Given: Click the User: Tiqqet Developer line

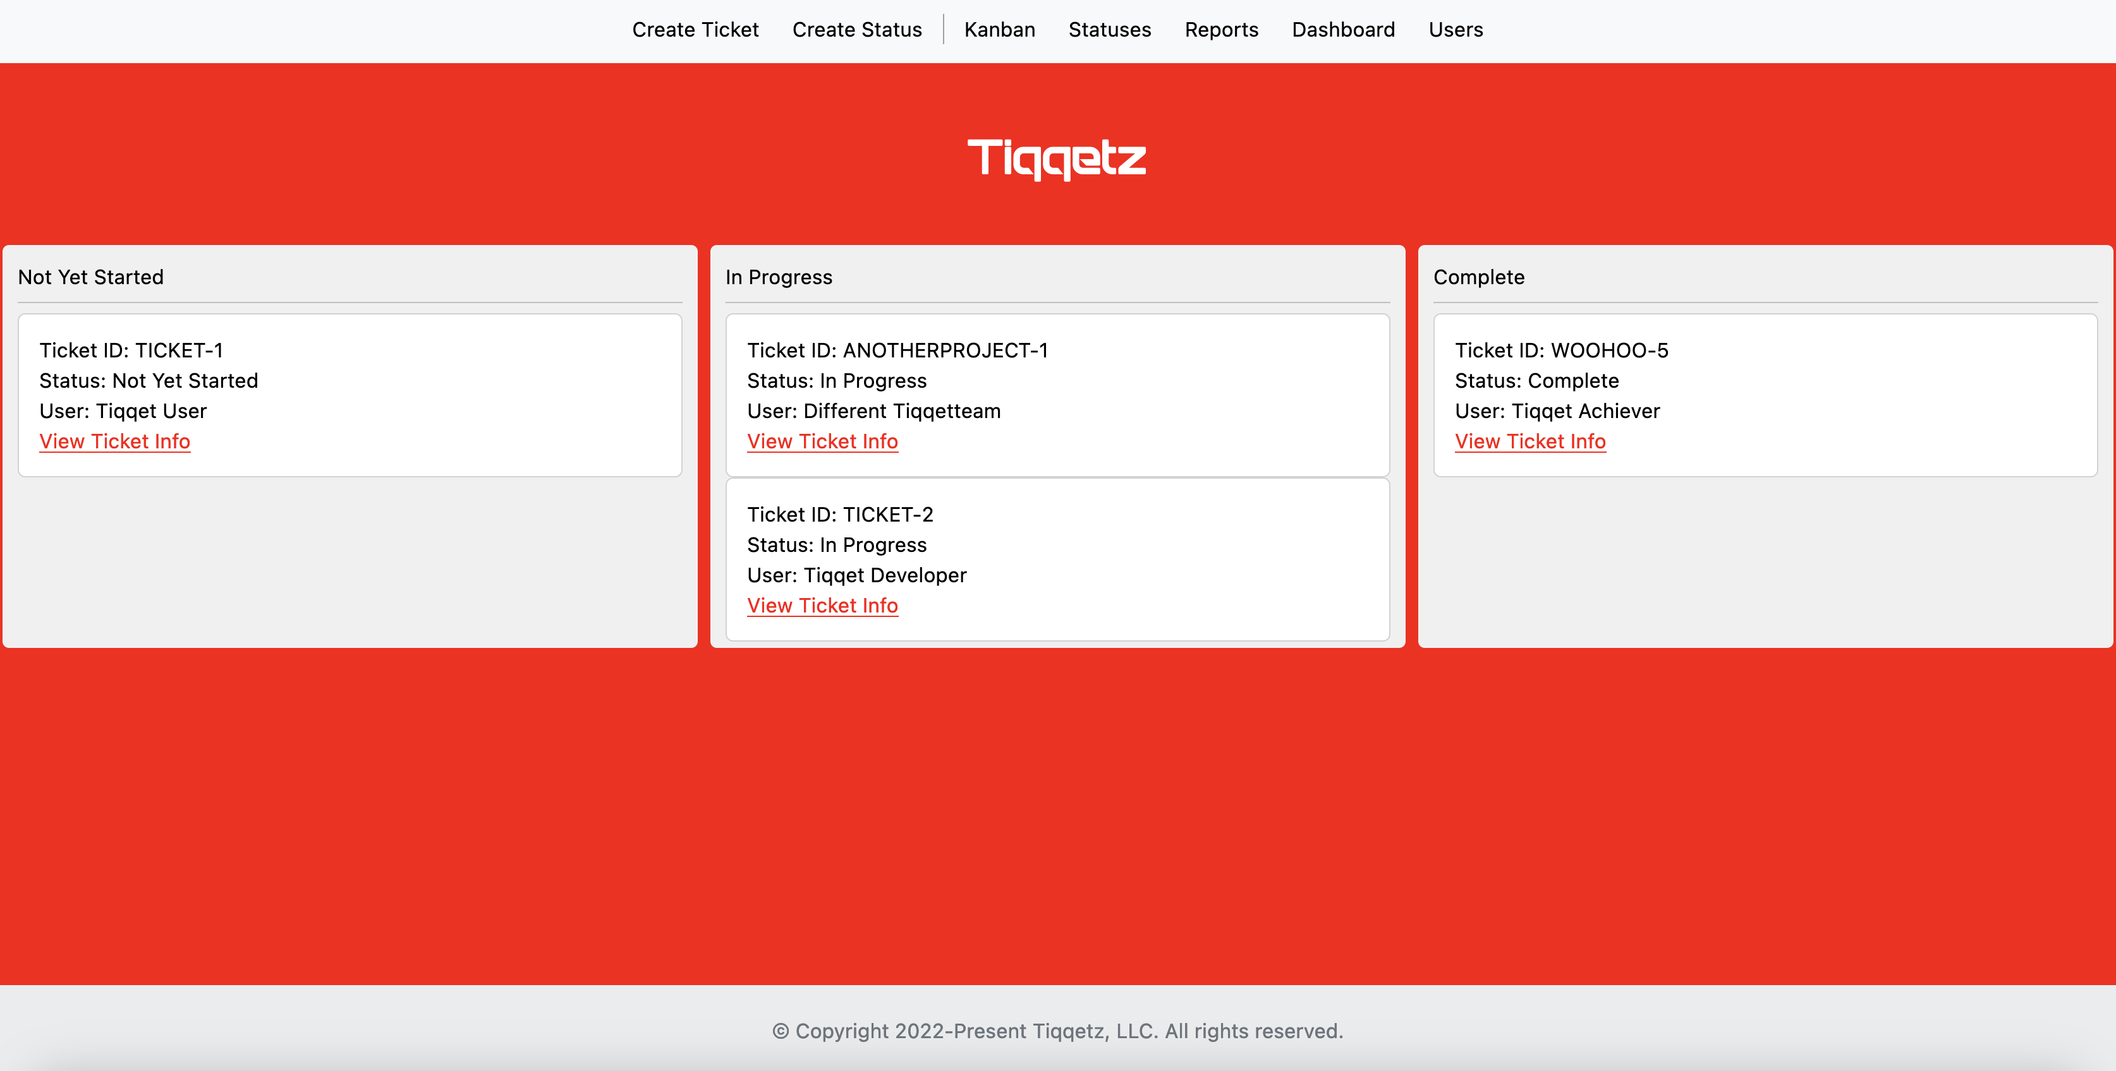Looking at the screenshot, I should (x=857, y=575).
